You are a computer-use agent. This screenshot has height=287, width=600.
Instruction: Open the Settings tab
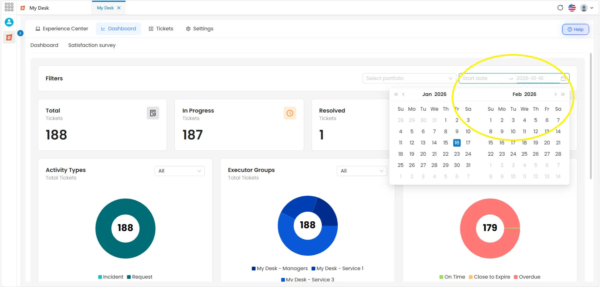click(199, 29)
